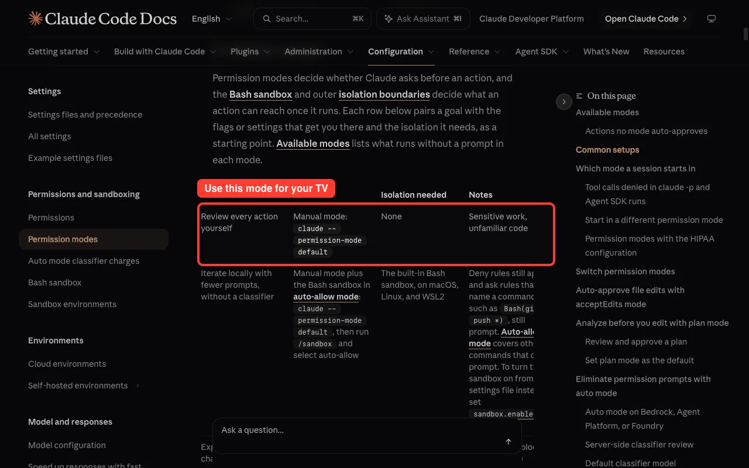749x468 pixels.
Task: Open Sandbox environments sidebar page
Action: [73, 304]
